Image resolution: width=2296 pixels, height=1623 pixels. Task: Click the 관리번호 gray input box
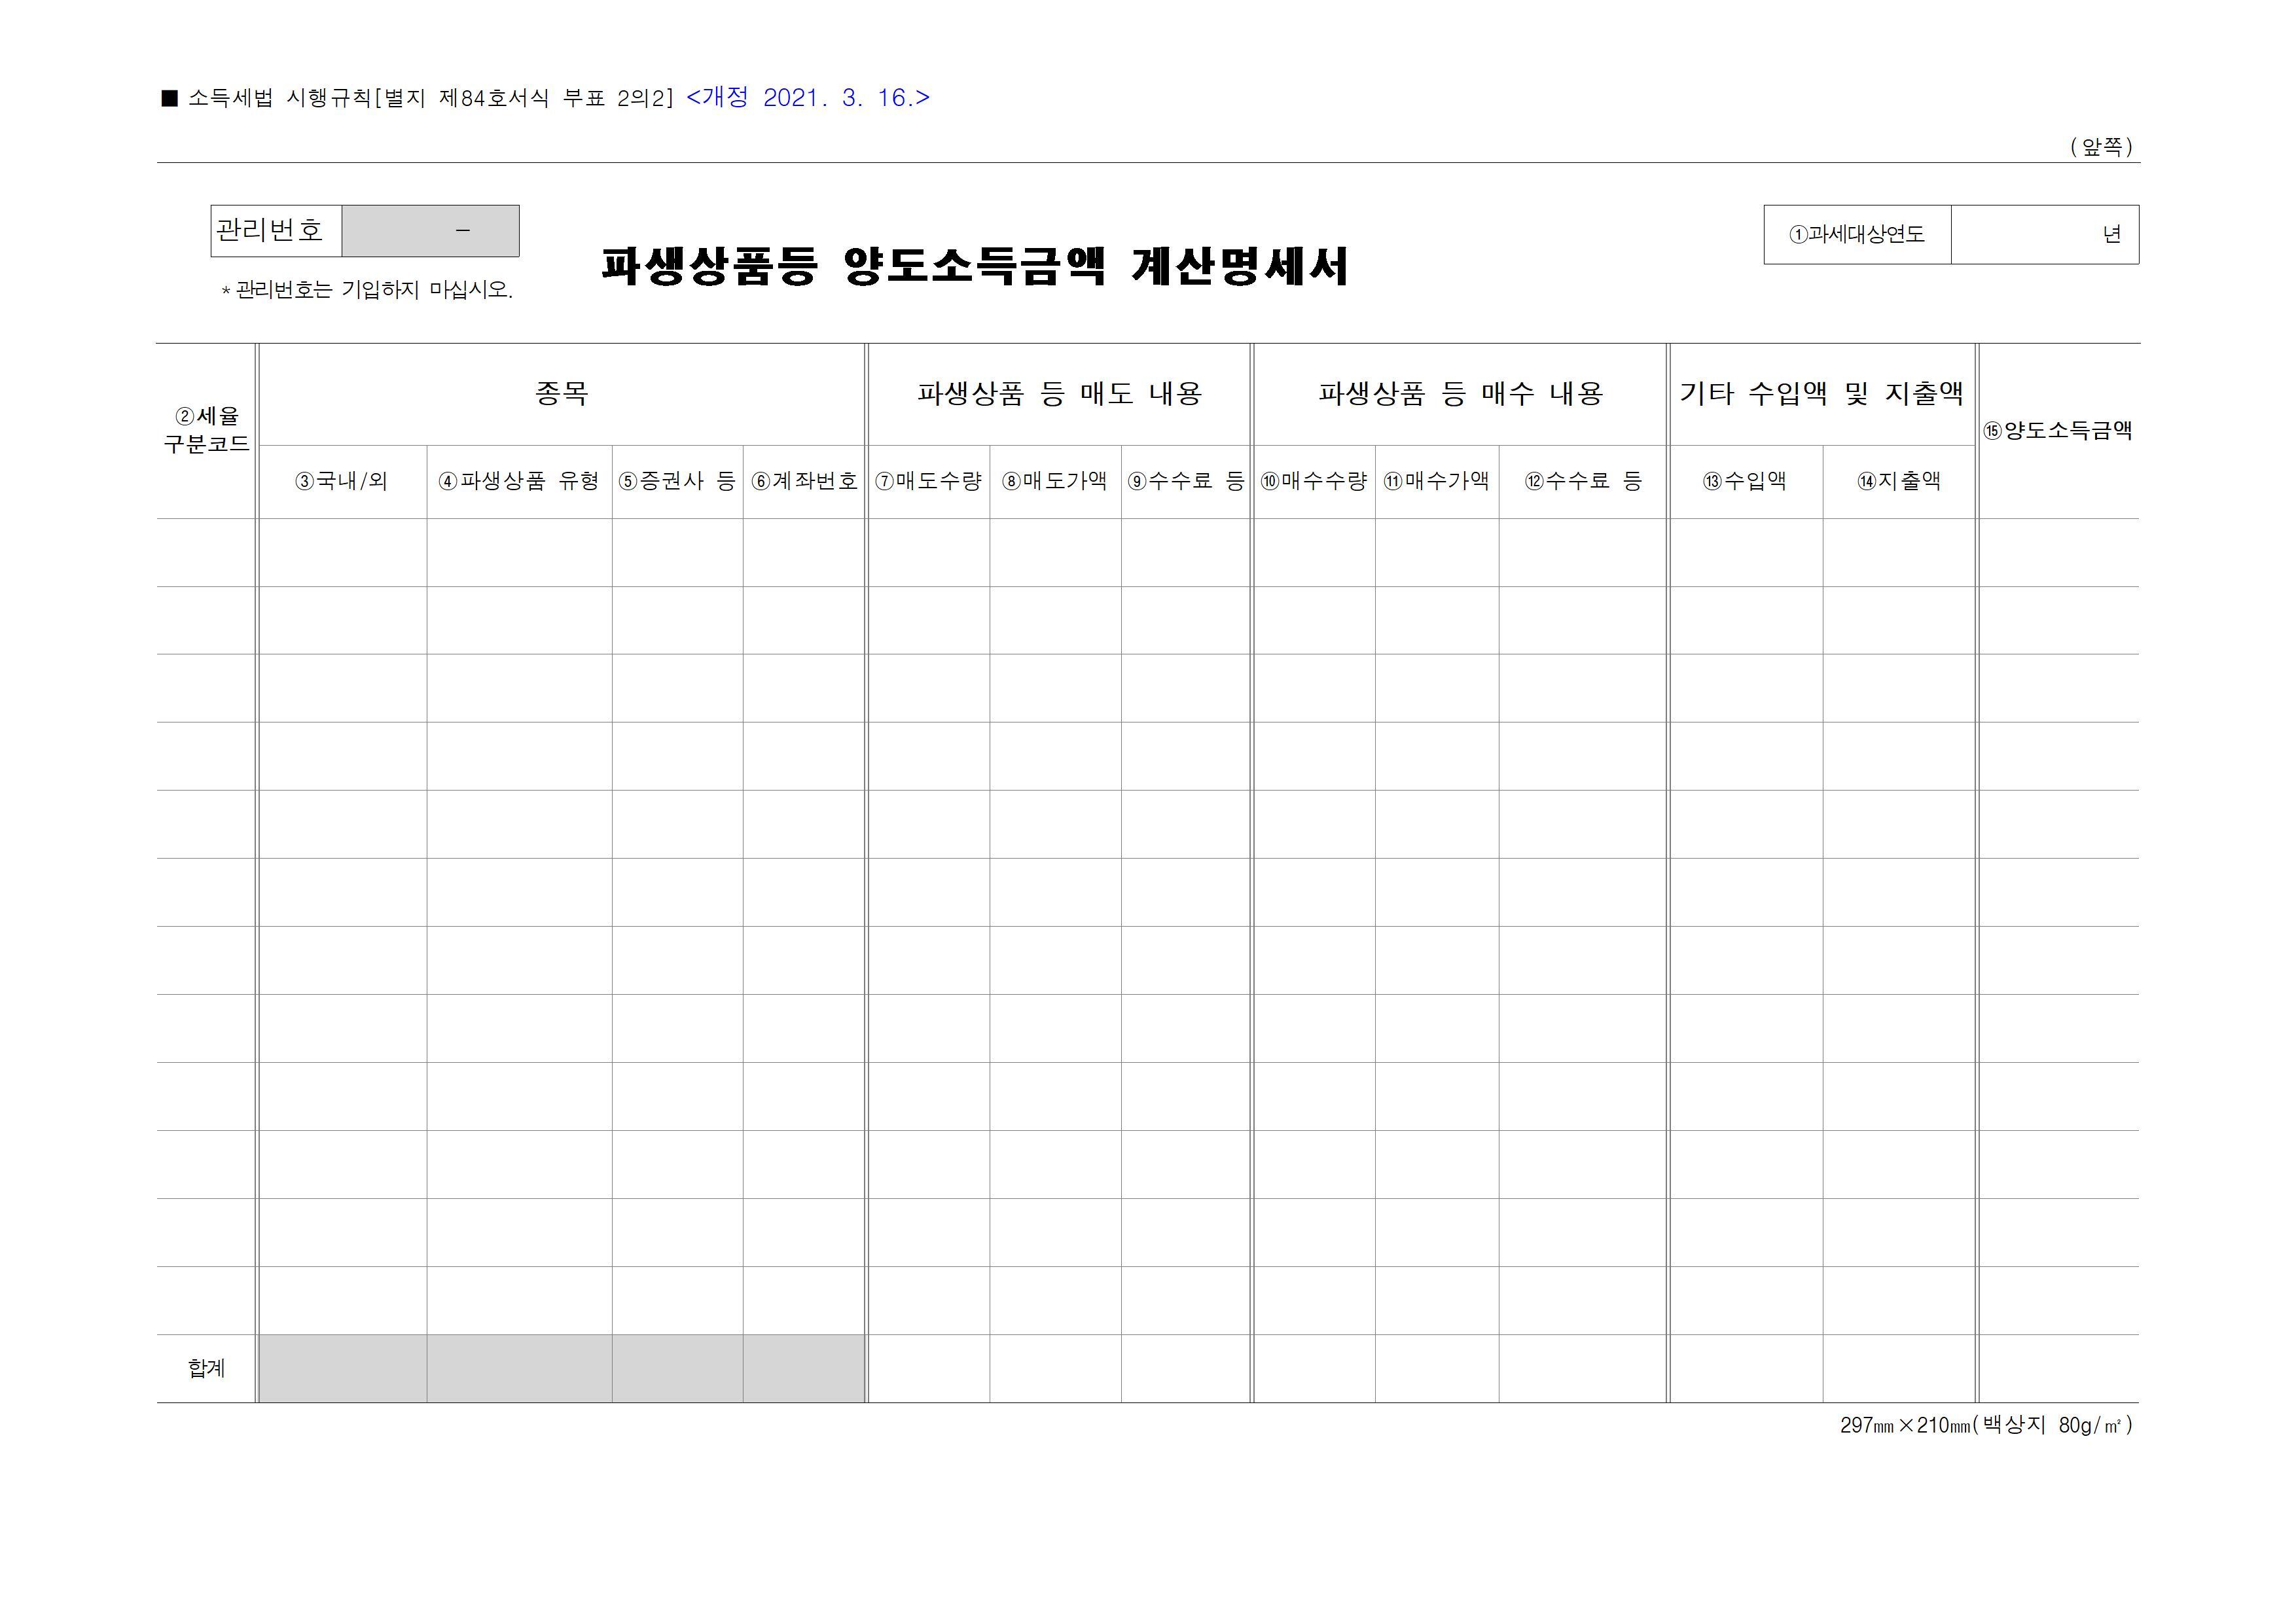(x=430, y=231)
